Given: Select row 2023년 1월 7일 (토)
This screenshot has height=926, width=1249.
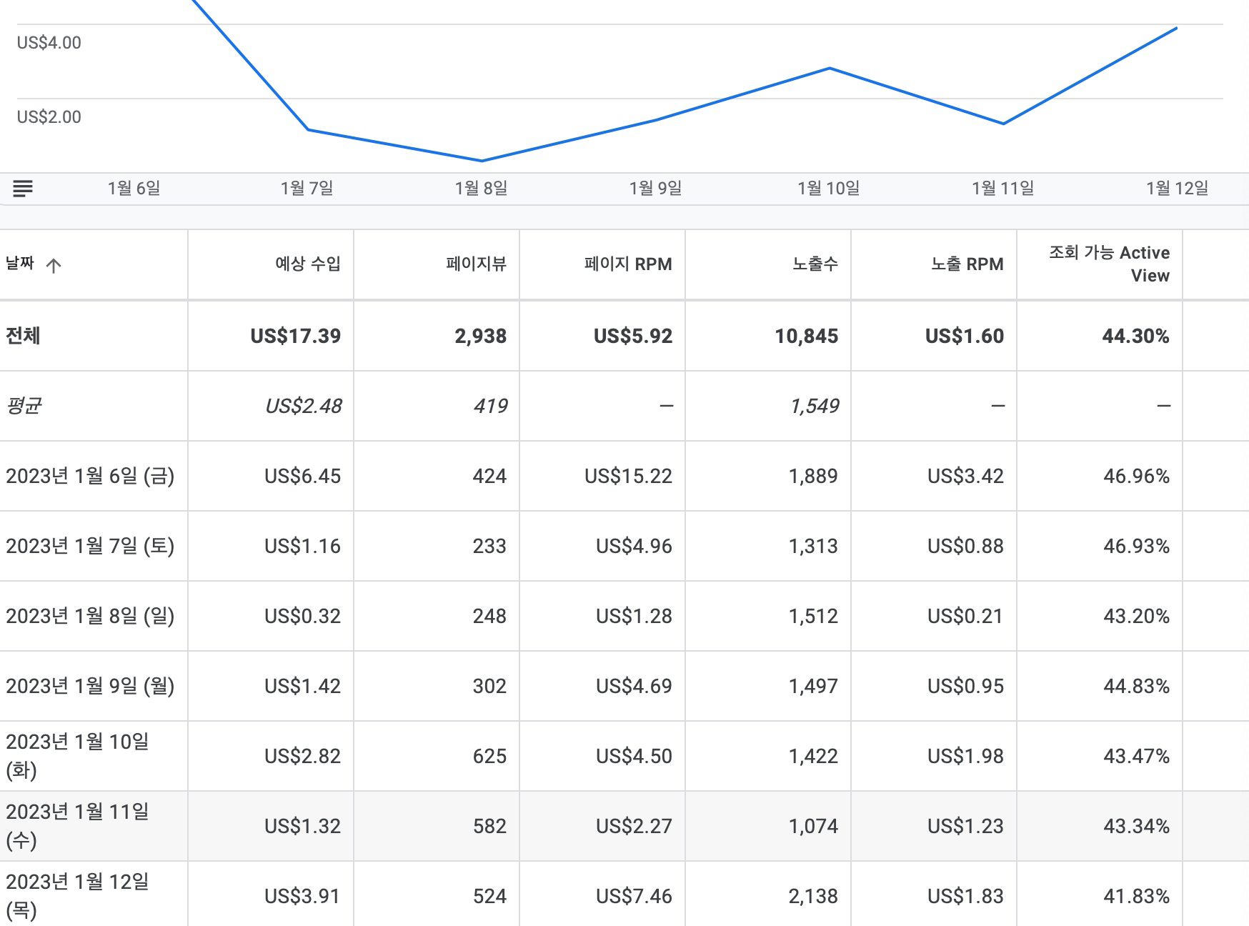Looking at the screenshot, I should pos(90,546).
